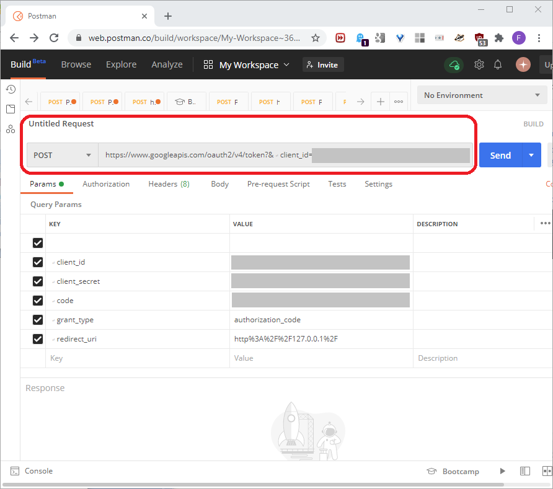Open the History sidebar icon
Image resolution: width=553 pixels, height=489 pixels.
[11, 89]
